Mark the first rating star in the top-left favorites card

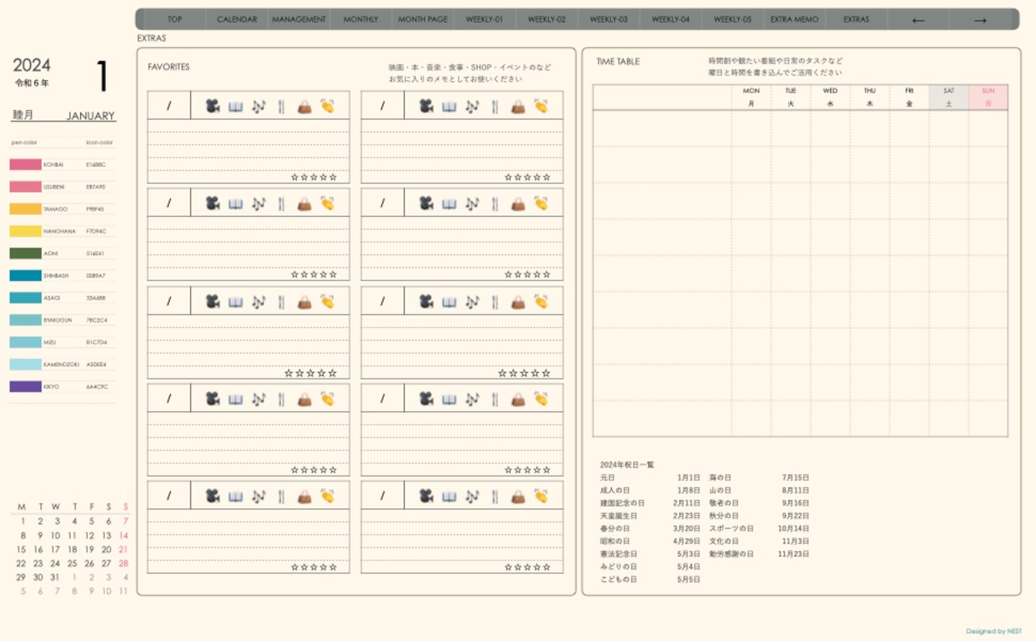pyautogui.click(x=295, y=177)
